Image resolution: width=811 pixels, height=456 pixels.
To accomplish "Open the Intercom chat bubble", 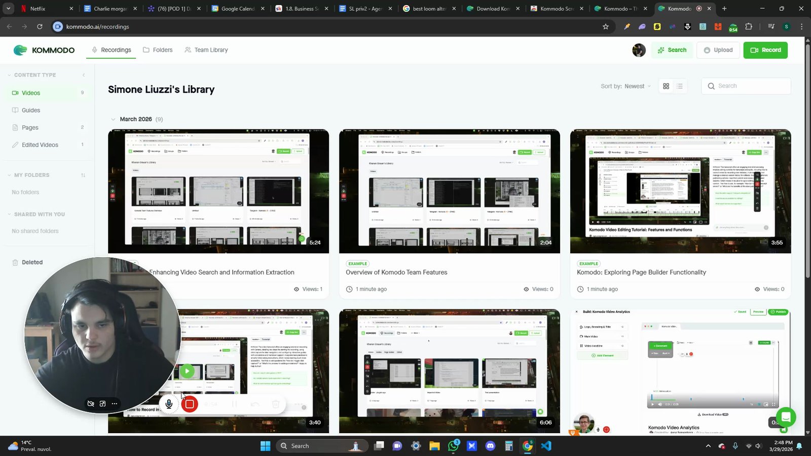I will pos(786,417).
